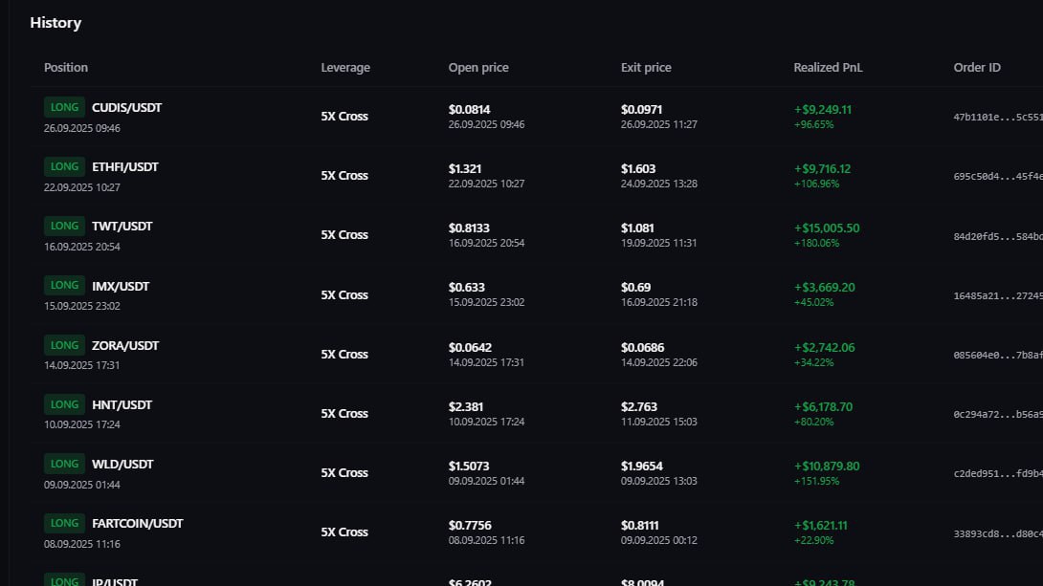Click the LONG badge for FARTCOIN/USDT
Screen dimensions: 1043x586
(64, 523)
